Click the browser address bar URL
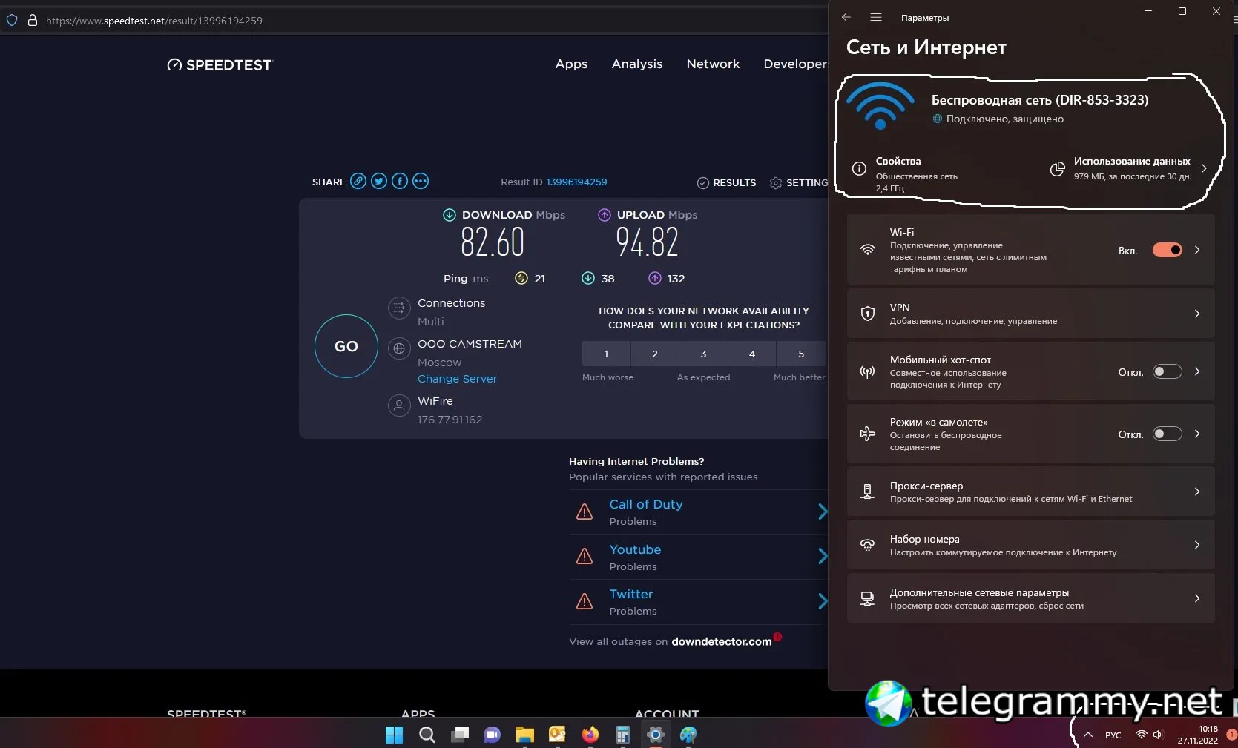Viewport: 1238px width, 748px height. [154, 21]
